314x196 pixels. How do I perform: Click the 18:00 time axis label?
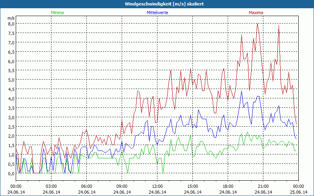(228, 187)
